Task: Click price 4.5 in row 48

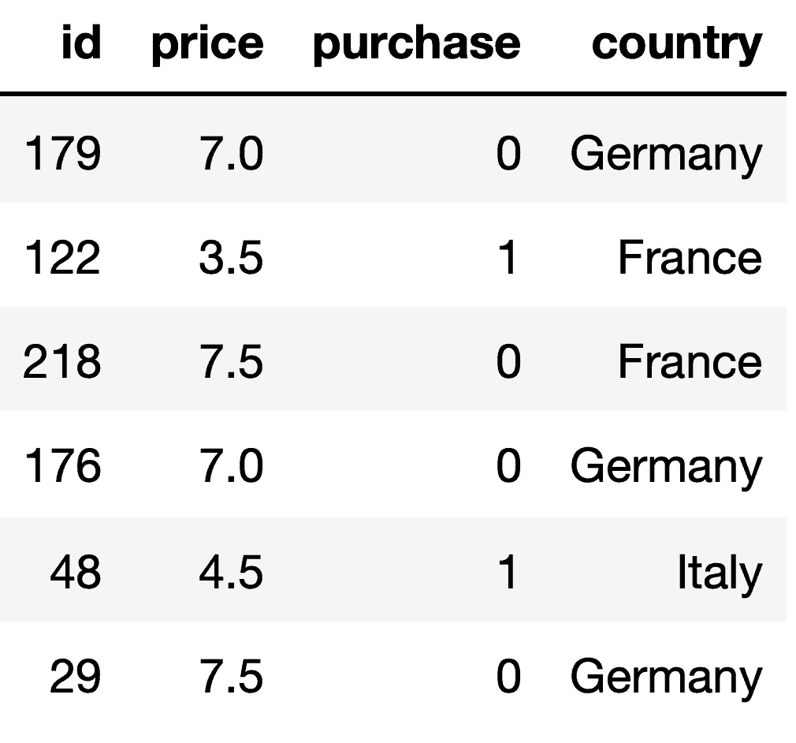Action: pyautogui.click(x=231, y=572)
